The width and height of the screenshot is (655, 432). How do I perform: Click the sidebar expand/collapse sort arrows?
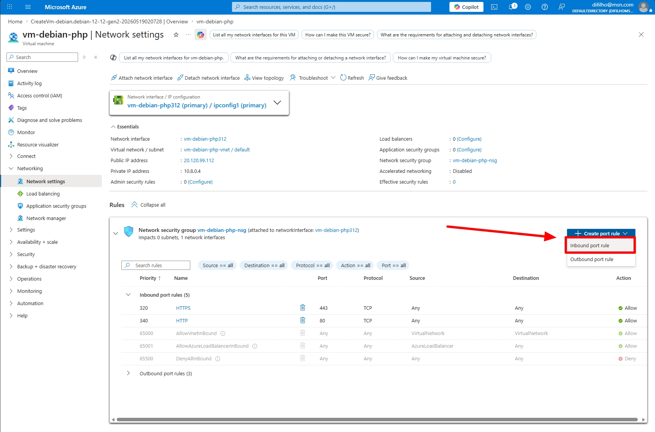coord(84,57)
